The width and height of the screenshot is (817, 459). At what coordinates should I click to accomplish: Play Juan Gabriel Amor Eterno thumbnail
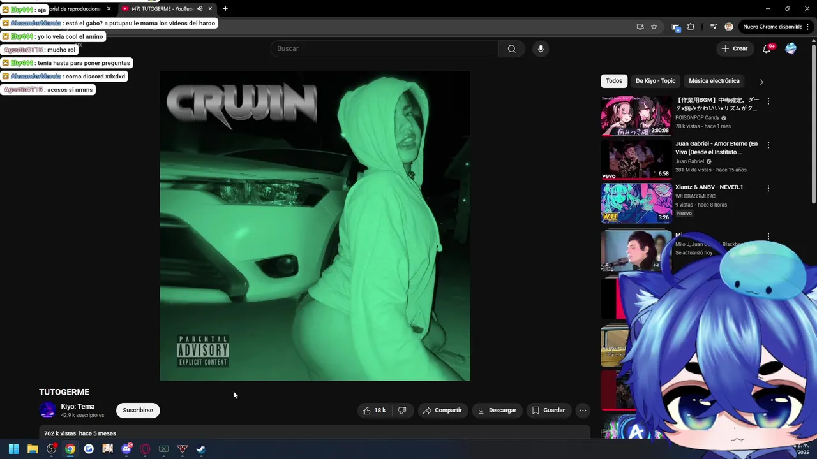click(x=636, y=159)
